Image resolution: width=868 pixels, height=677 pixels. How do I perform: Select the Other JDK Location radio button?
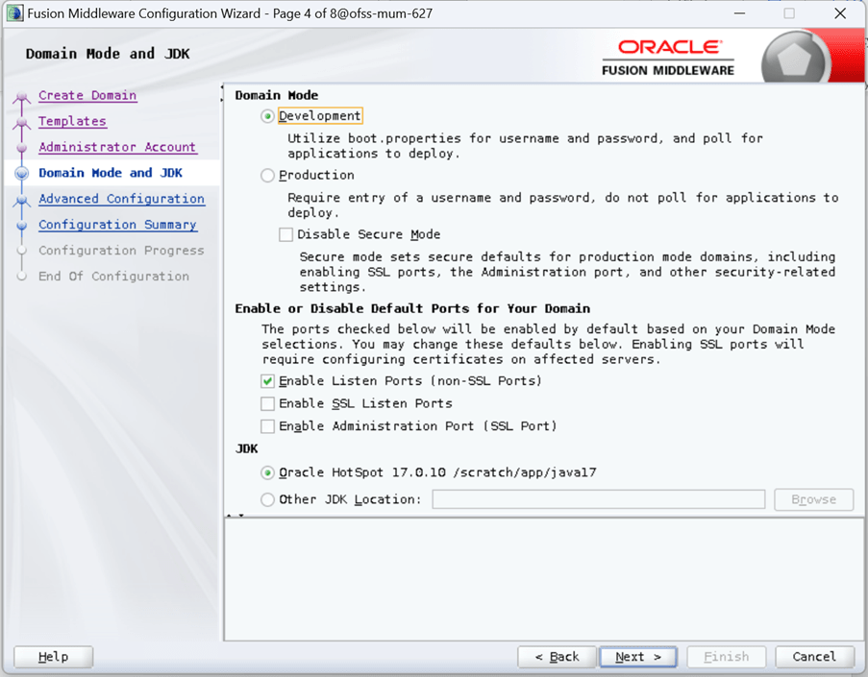pos(267,500)
